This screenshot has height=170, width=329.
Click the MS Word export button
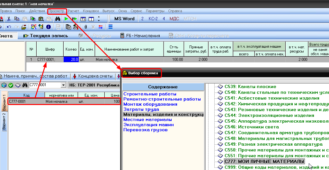124,19
